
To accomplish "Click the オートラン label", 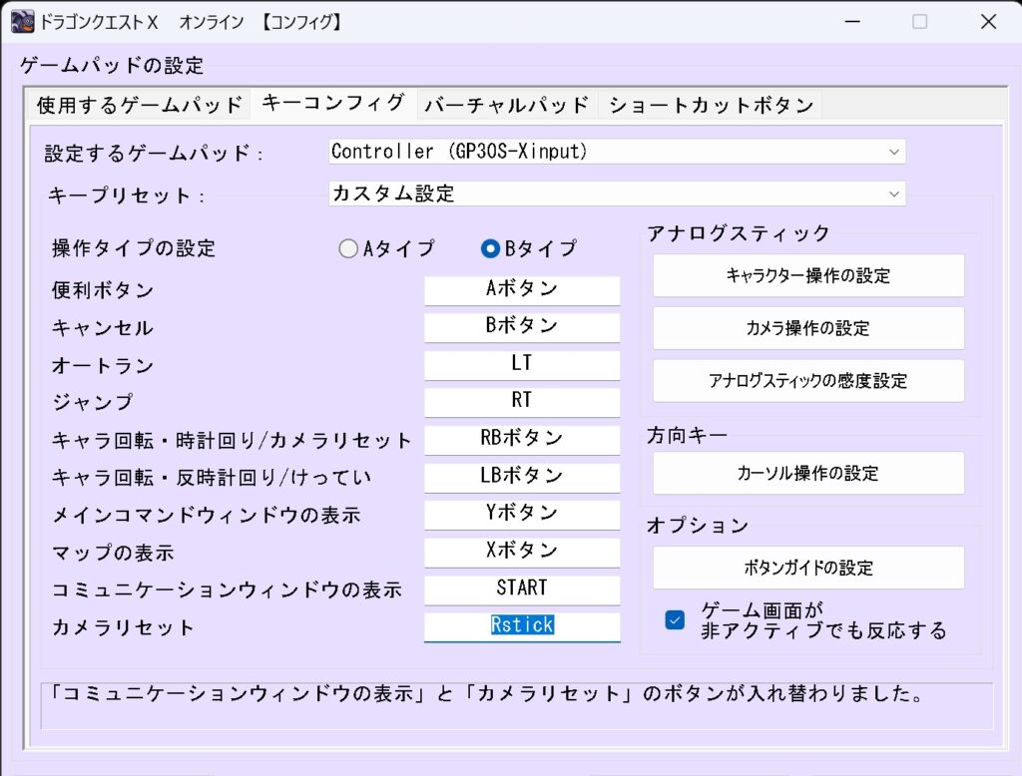I will (x=103, y=365).
